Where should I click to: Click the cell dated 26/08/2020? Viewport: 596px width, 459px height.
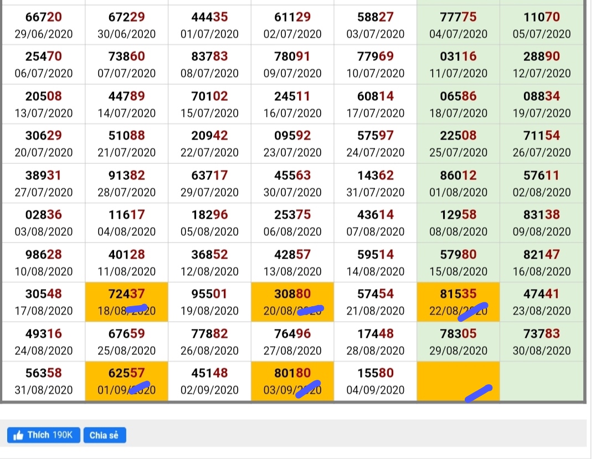209,342
